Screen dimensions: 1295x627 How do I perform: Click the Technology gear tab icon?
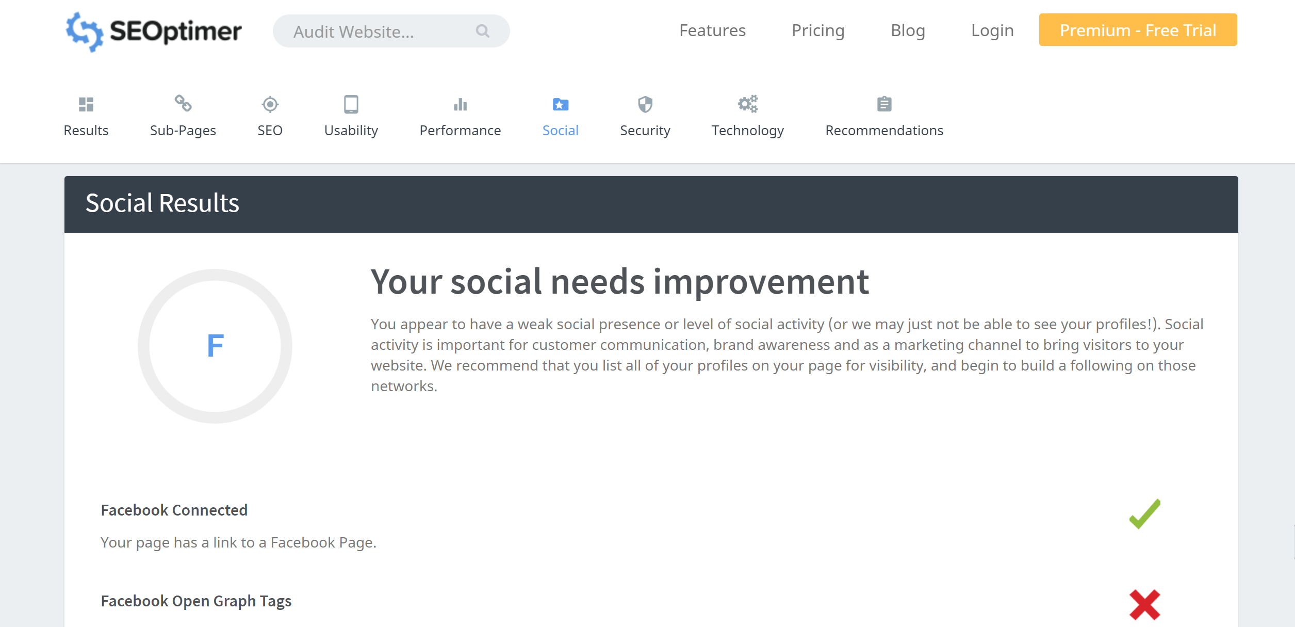coord(748,103)
